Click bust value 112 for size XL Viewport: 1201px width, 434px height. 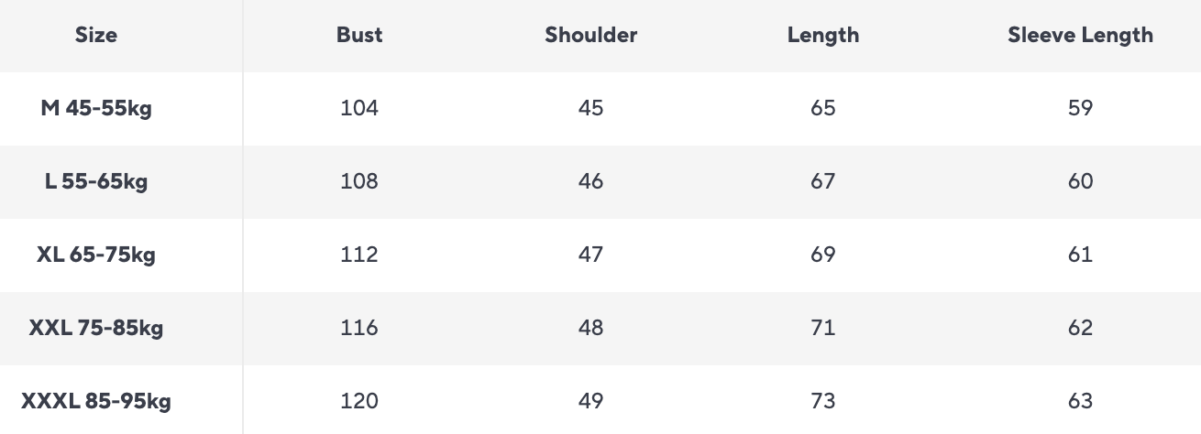pos(359,255)
